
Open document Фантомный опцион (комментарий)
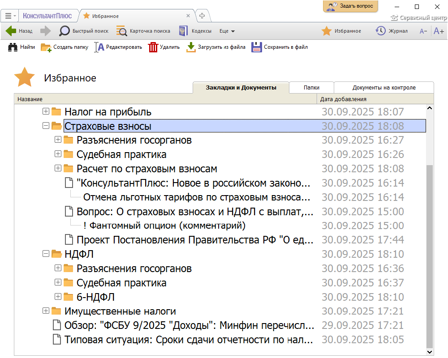click(x=164, y=226)
